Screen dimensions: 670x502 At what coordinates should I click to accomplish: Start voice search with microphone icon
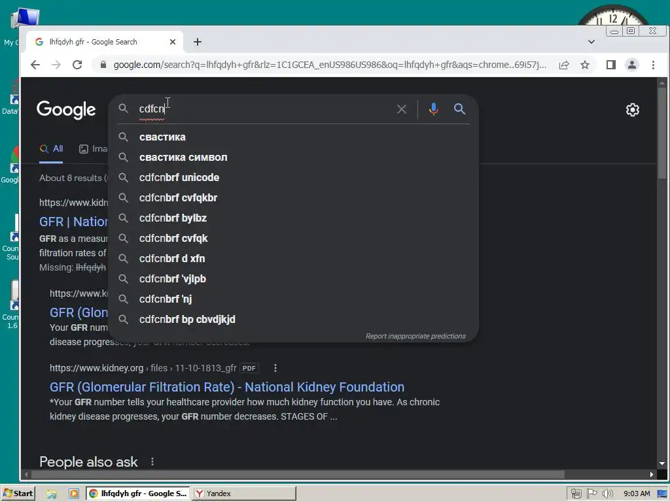tap(433, 109)
